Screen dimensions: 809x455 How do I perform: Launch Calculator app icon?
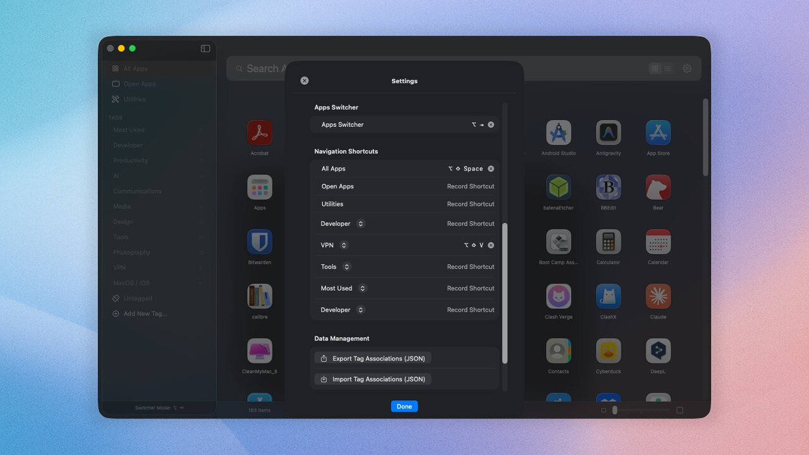[609, 242]
